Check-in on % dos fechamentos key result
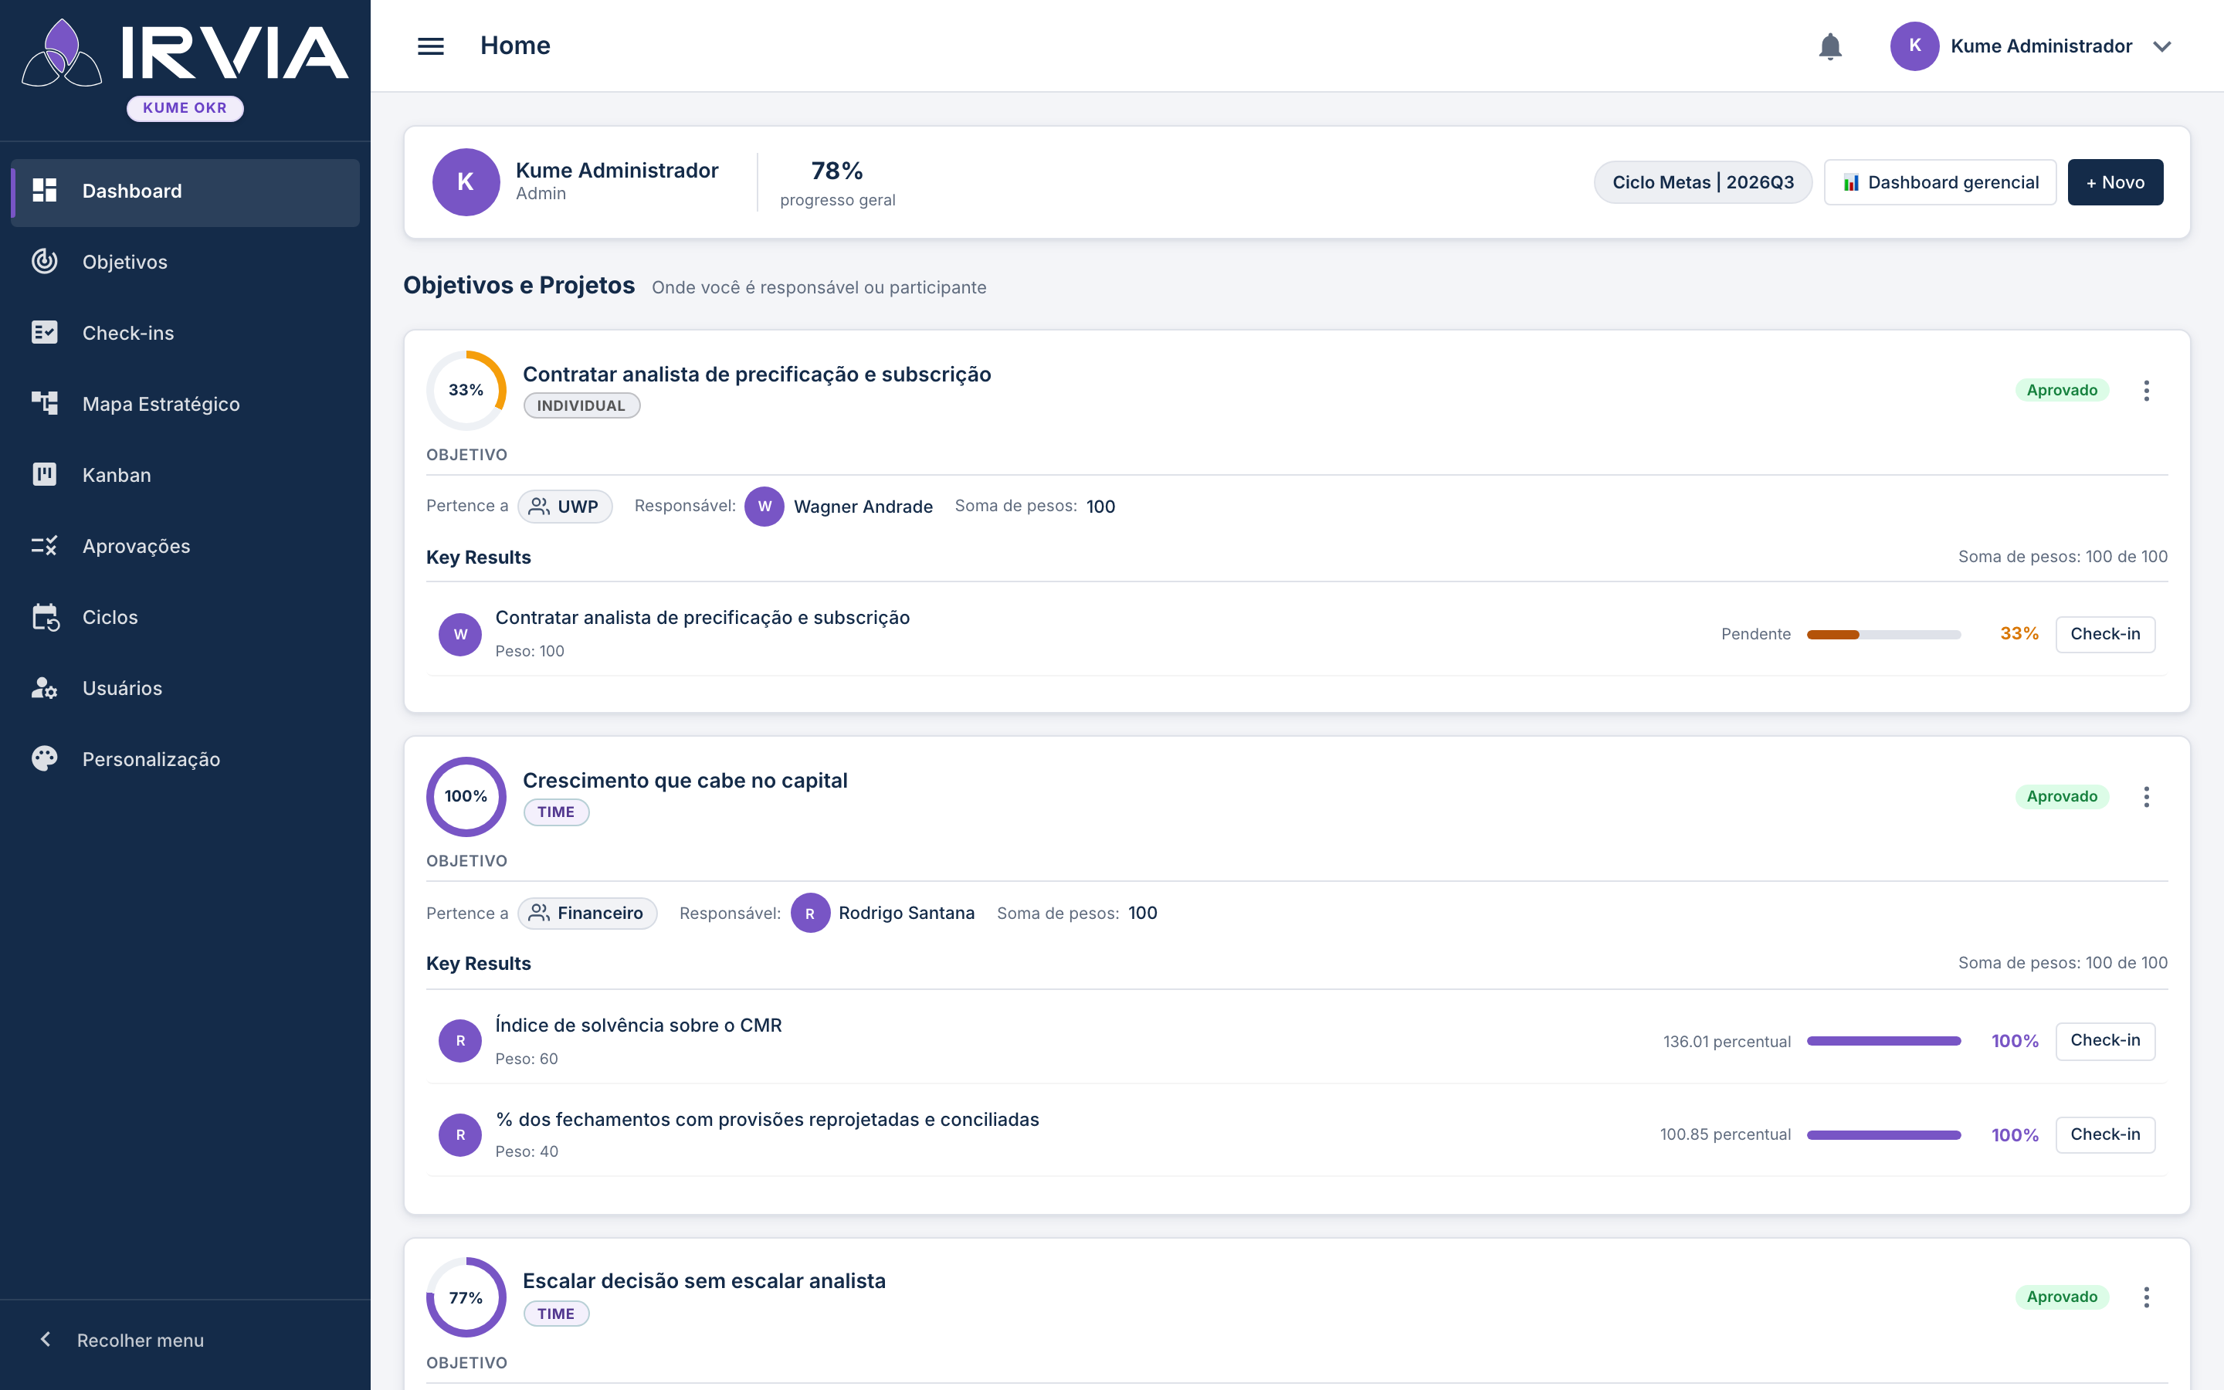Viewport: 2224px width, 1390px height. [2104, 1134]
